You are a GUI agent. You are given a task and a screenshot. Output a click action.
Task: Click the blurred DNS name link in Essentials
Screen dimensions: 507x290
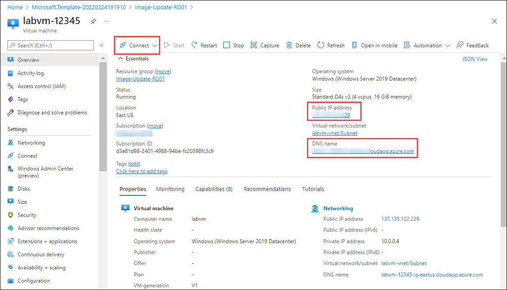pos(363,151)
